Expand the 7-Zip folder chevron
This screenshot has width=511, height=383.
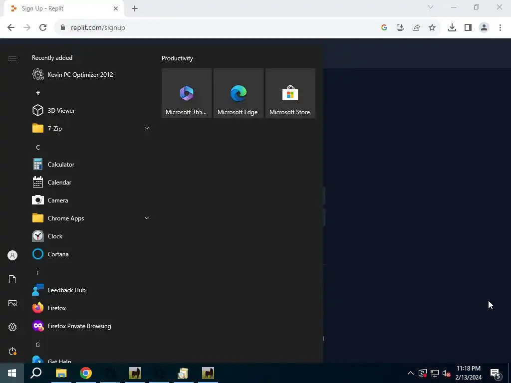[147, 128]
